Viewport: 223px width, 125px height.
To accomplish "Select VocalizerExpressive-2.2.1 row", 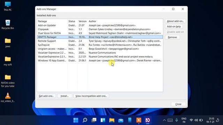I will pyautogui.click(x=100, y=57).
